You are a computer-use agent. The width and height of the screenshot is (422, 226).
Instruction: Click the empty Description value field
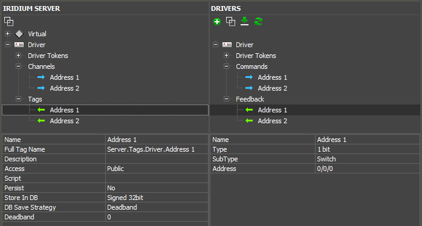tap(157, 159)
